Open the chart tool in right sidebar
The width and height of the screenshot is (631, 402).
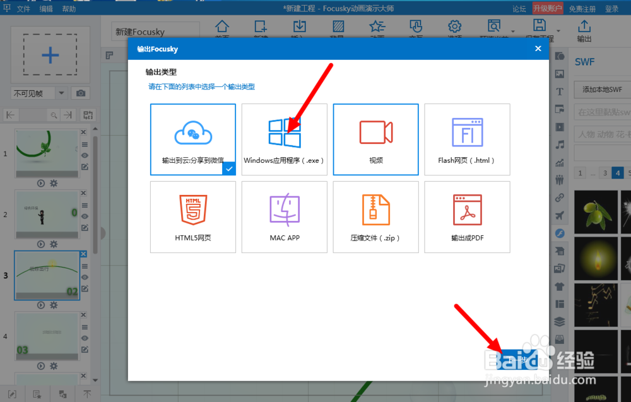click(x=559, y=163)
